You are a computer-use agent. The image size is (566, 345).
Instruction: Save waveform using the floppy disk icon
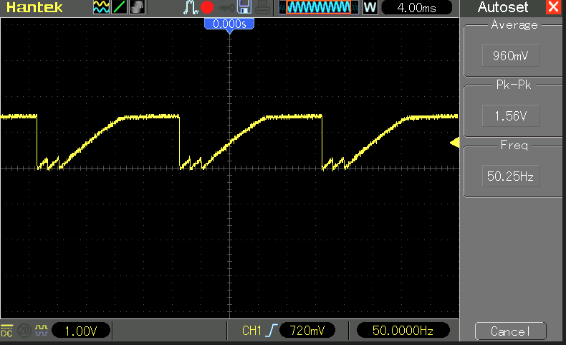pos(244,8)
